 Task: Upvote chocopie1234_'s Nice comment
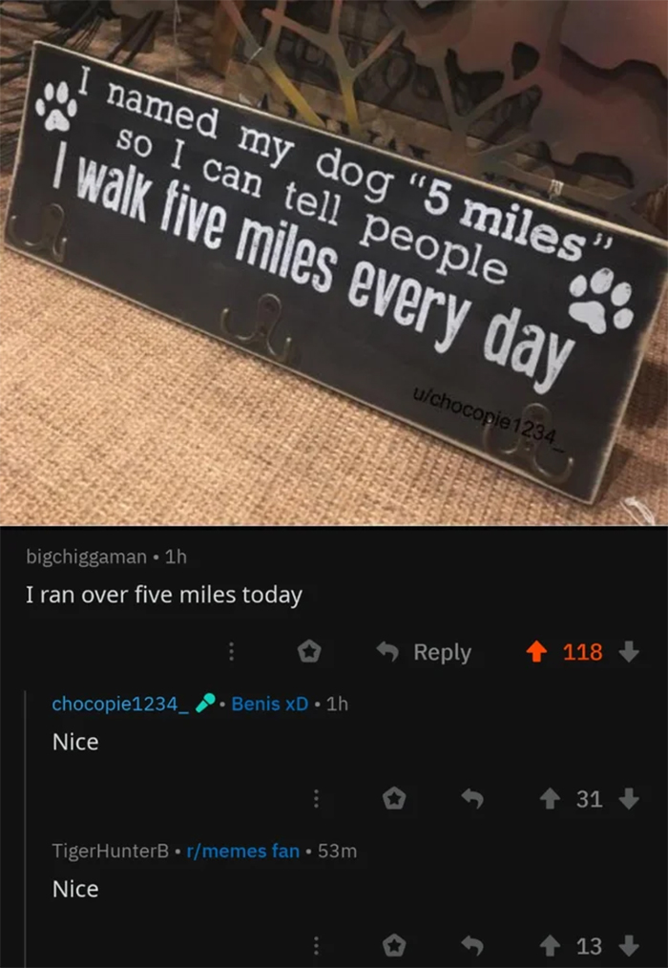550,799
